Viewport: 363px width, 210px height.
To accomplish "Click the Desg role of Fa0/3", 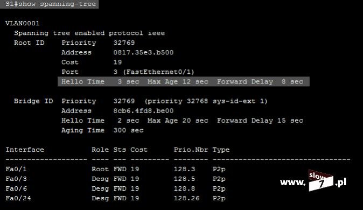I will pyautogui.click(x=100, y=179).
